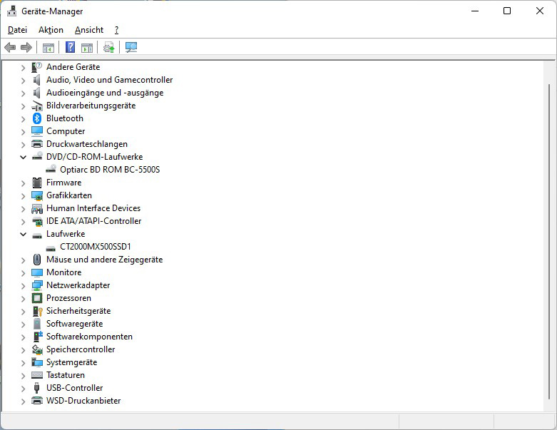Click the IDE ATA/ATAPI-Controller icon
The width and height of the screenshot is (557, 430).
pyautogui.click(x=37, y=221)
